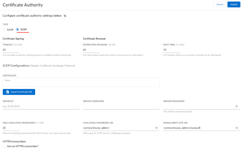Edit the Expiration Window value
This screenshot has width=252, height=153.
pyautogui.click(x=91, y=50)
